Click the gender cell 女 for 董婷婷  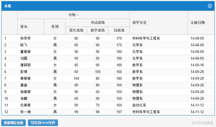click(x=55, y=52)
